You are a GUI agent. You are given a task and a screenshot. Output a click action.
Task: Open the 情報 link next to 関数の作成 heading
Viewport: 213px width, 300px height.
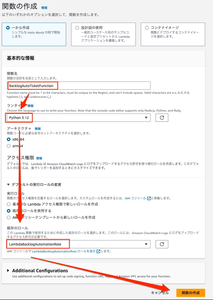click(x=44, y=8)
